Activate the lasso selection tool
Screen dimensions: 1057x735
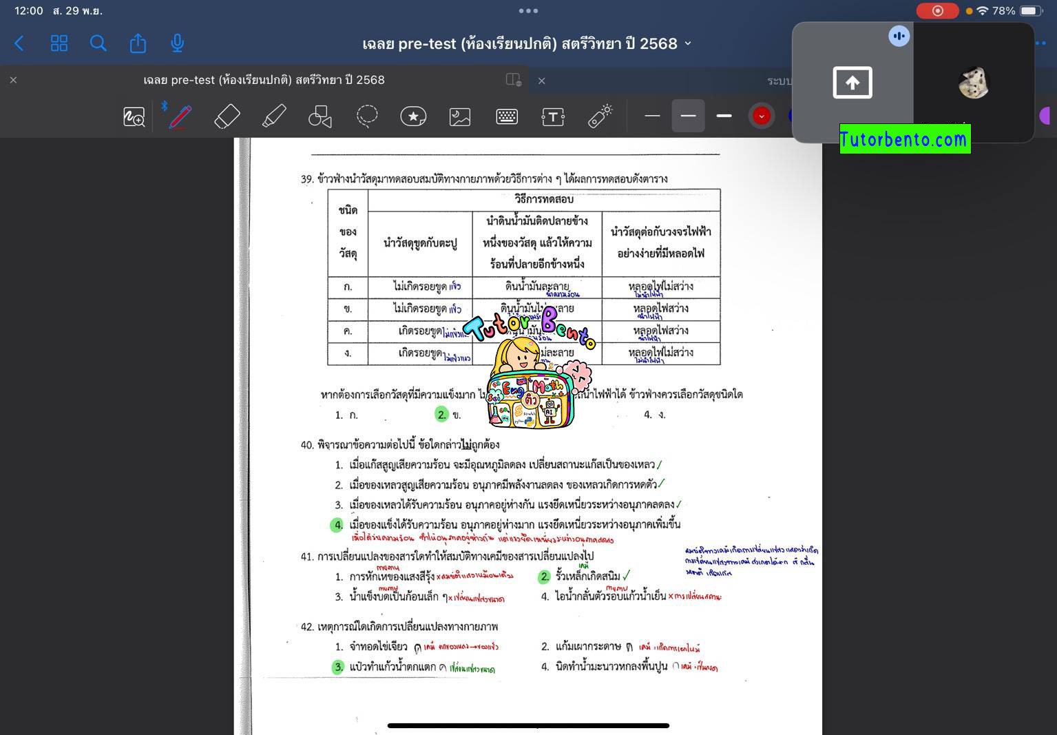coord(367,116)
